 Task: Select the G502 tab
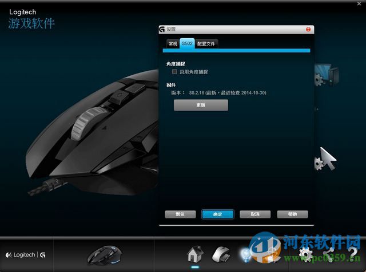187,43
